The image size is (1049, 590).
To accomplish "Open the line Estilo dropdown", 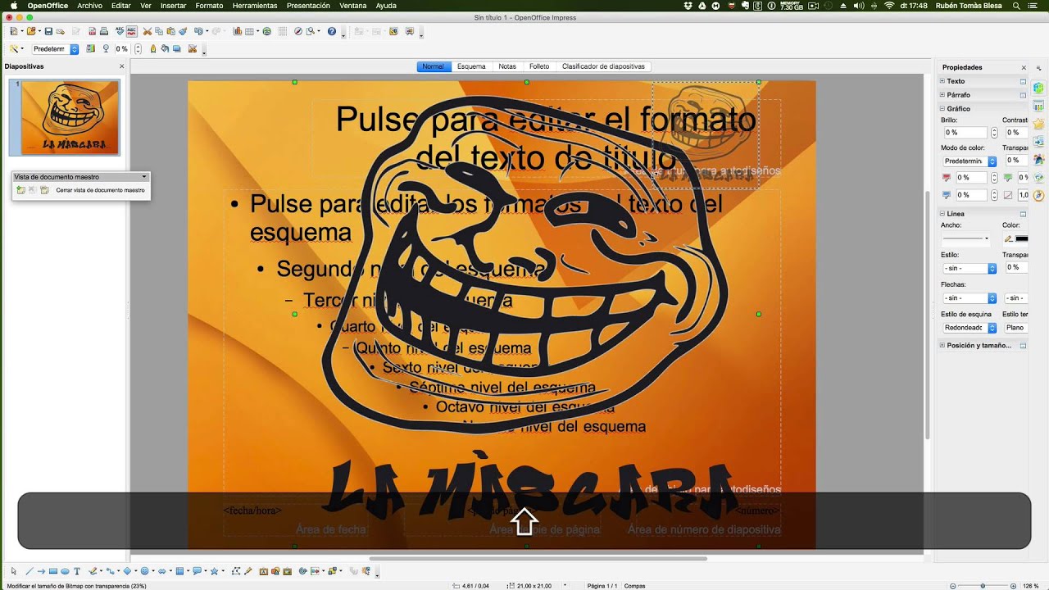I will [969, 268].
